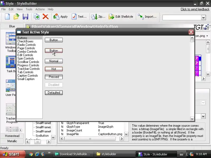Click the Defaulted sample button

coord(54,93)
